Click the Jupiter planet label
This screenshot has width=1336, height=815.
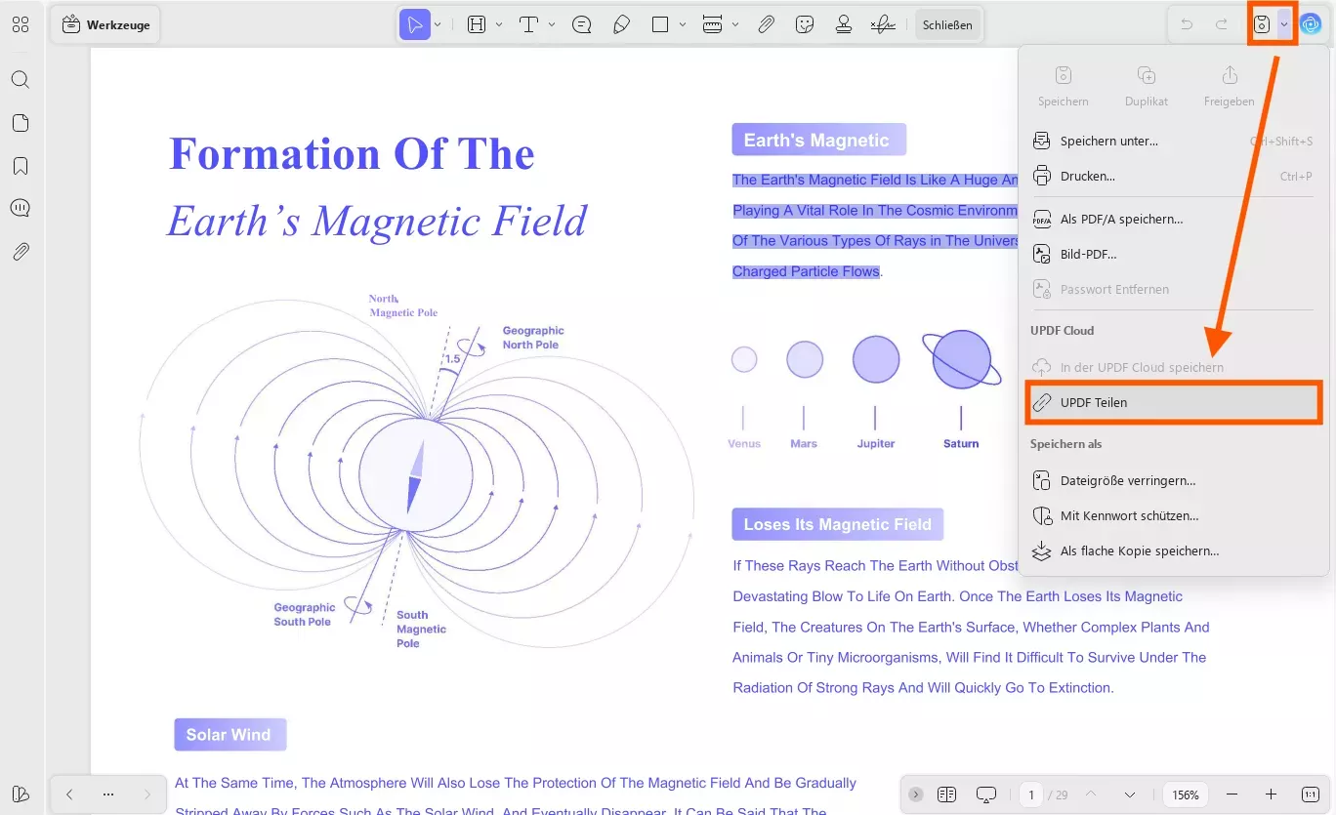876,443
